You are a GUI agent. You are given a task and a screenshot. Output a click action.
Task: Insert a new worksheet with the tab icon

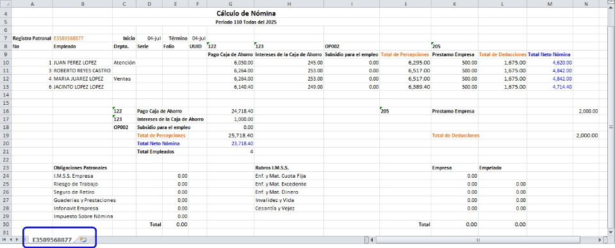[x=83, y=240]
